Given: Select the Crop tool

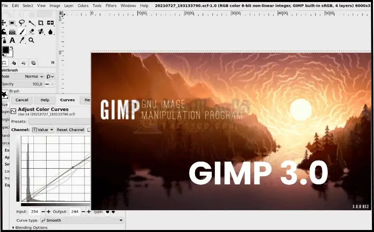Looking at the screenshot, I should (x=41, y=23).
